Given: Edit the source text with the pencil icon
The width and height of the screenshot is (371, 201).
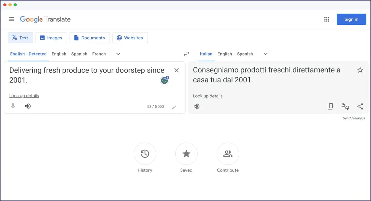Looking at the screenshot, I should 174,107.
